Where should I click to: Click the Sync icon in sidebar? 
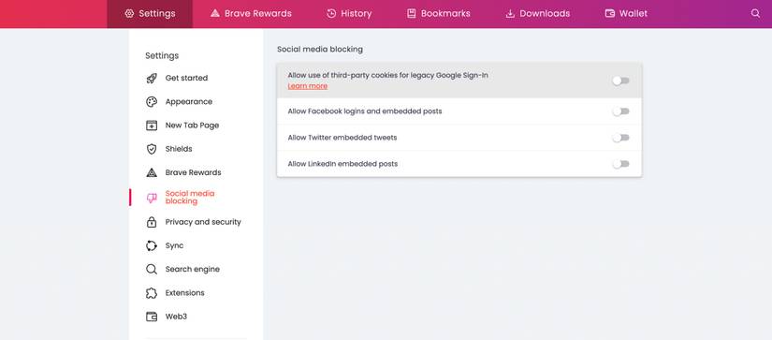pos(152,246)
